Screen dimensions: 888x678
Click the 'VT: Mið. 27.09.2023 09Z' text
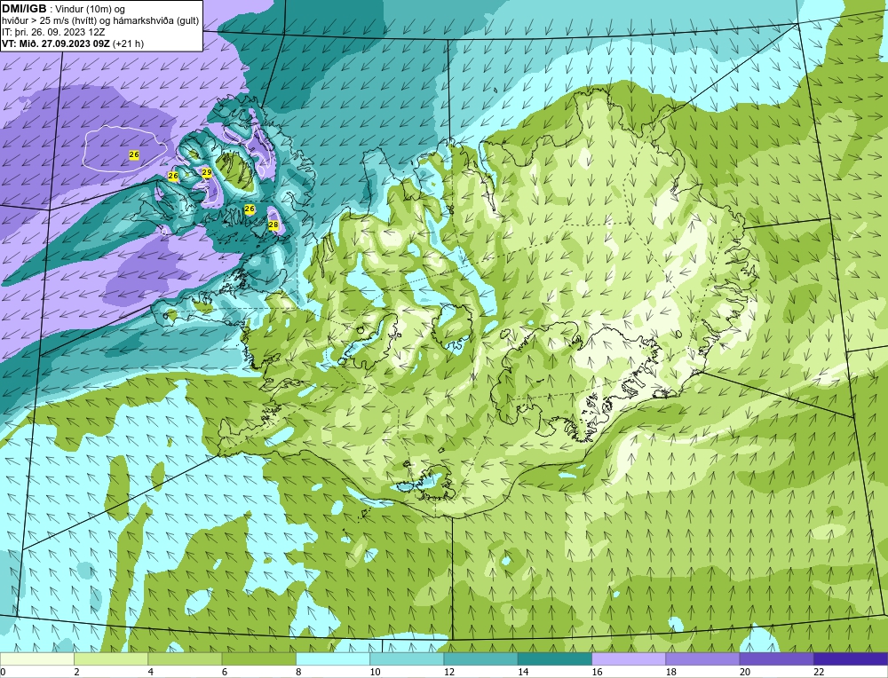point(56,43)
